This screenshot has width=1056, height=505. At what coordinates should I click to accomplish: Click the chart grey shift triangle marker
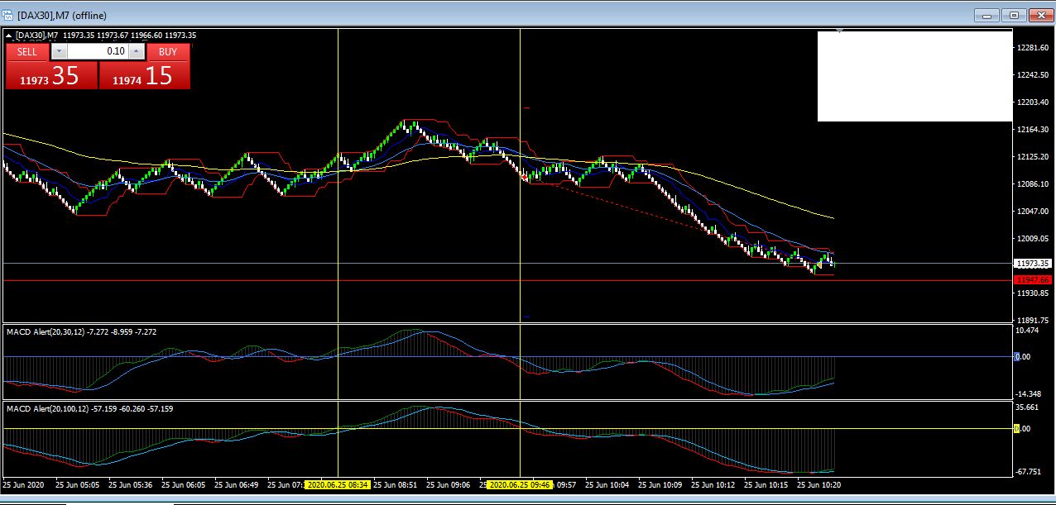click(x=840, y=31)
